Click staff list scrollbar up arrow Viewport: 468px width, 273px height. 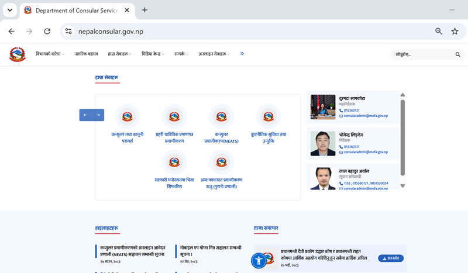402,95
